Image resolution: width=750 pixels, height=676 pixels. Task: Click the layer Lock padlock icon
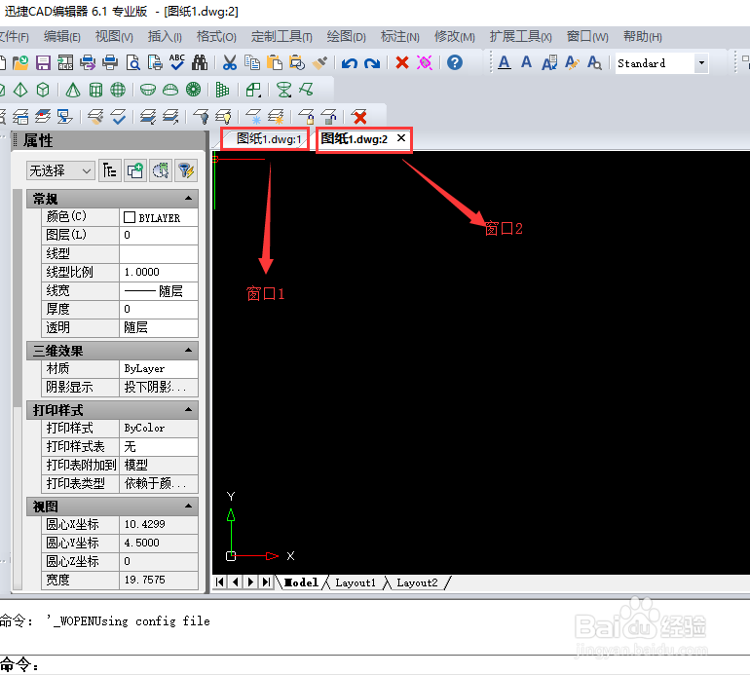point(306,116)
